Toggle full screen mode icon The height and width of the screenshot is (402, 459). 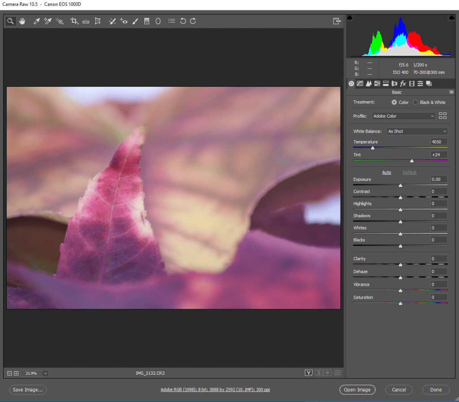[x=337, y=21]
